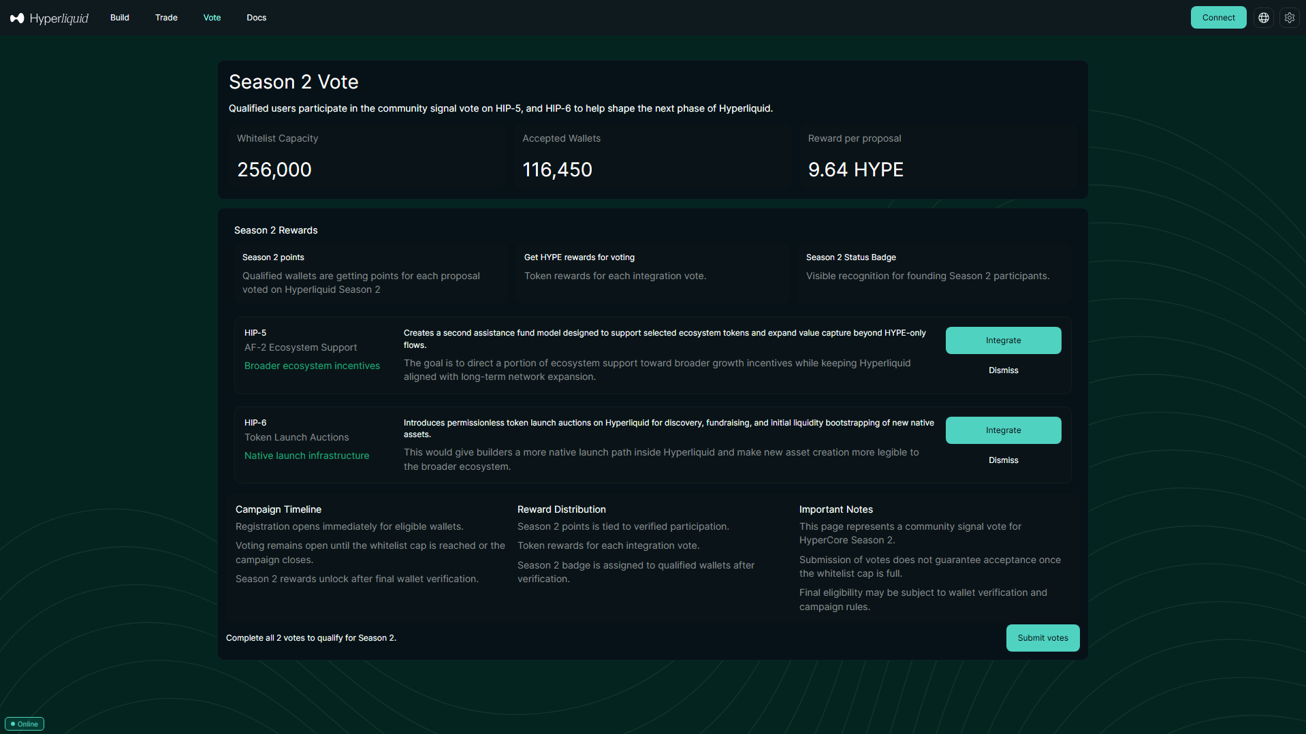Click 'Complete all 2 votes' notice

tap(310, 638)
